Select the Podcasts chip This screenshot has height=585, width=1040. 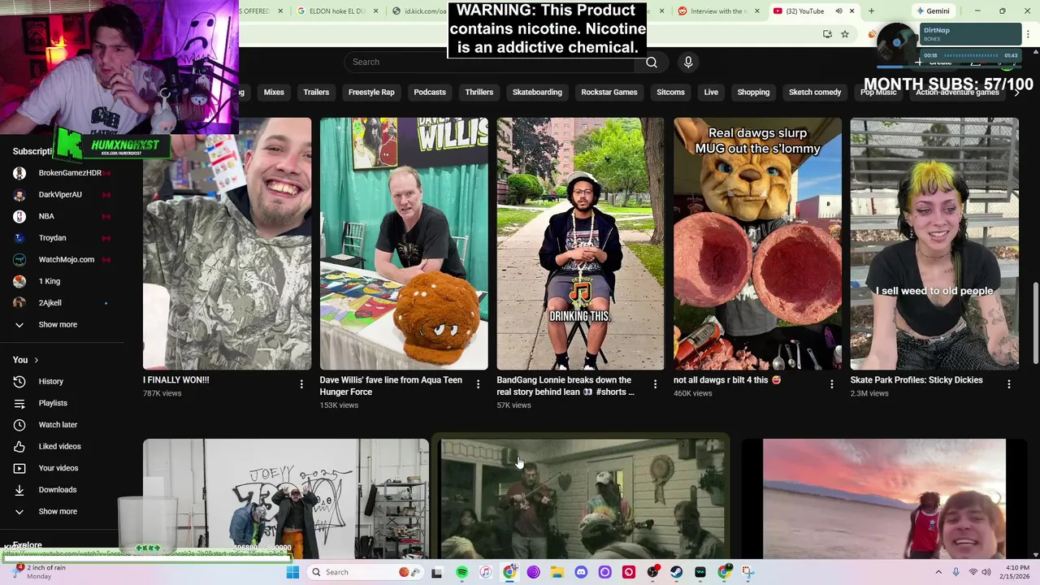(430, 92)
